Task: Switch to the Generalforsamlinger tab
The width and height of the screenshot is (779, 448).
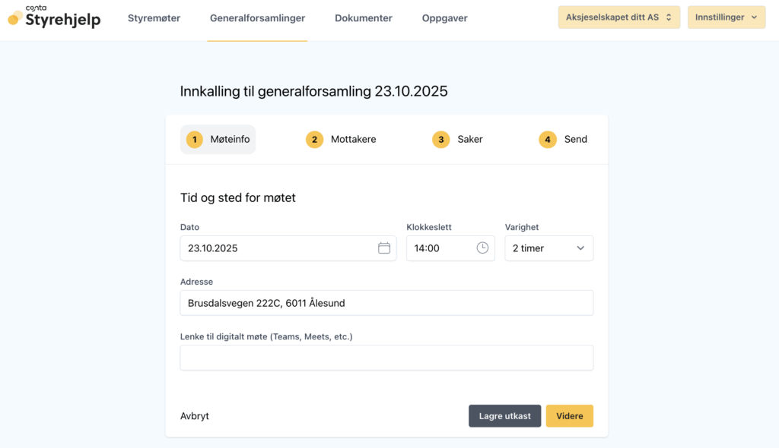Action: coord(257,18)
